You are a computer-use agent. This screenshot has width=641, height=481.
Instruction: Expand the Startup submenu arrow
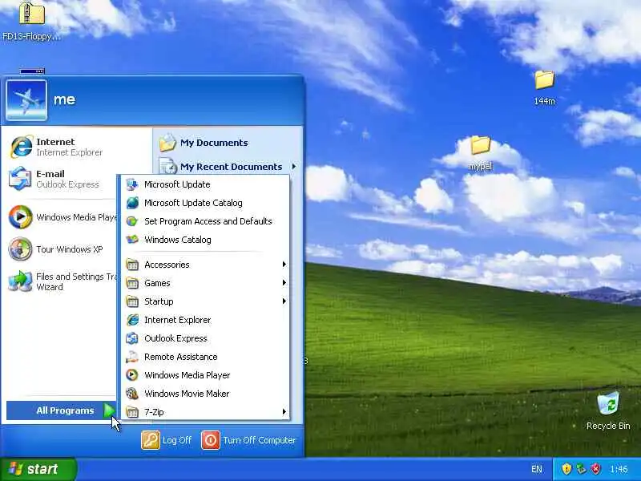pos(284,301)
